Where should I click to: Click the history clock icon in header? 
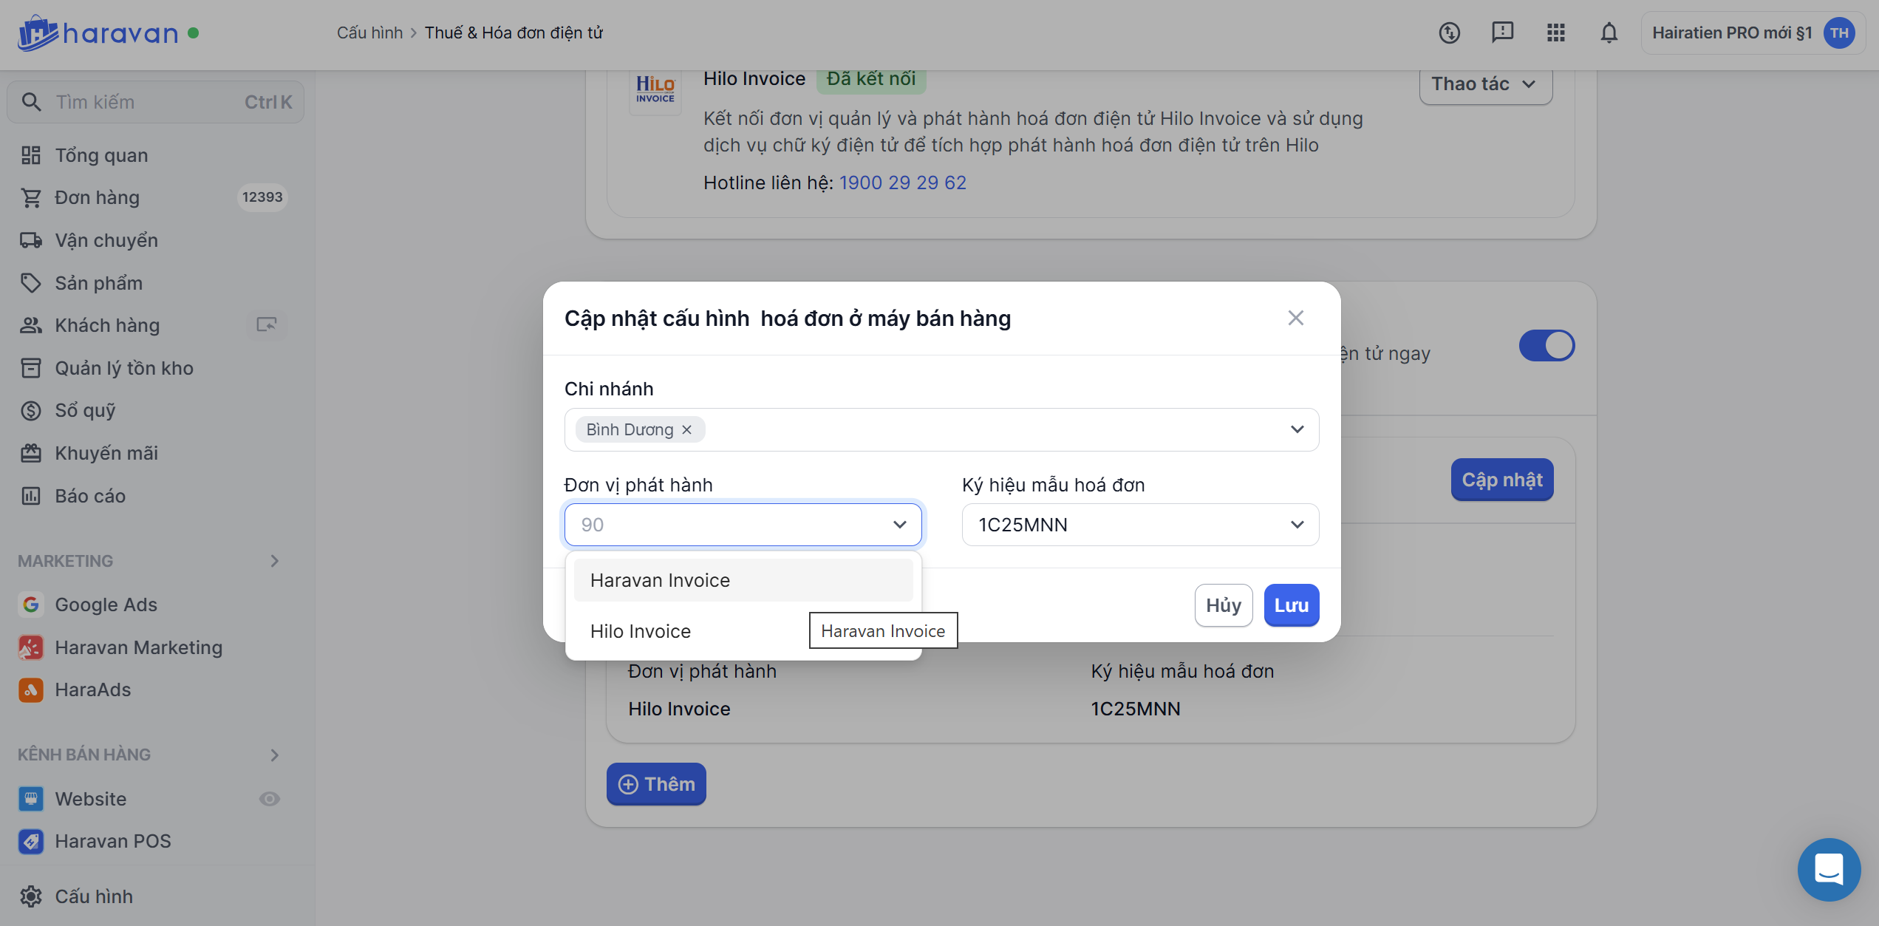1449,33
